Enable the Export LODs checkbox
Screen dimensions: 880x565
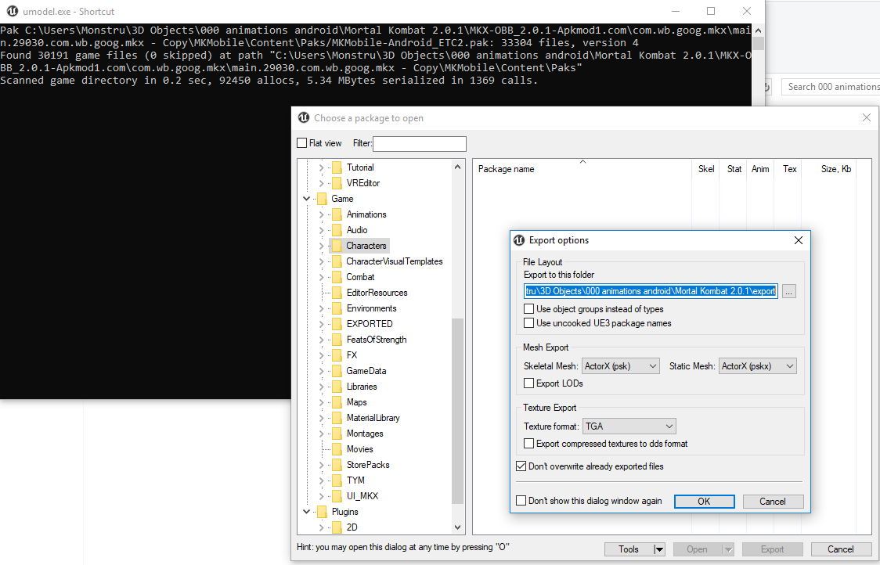tap(528, 383)
